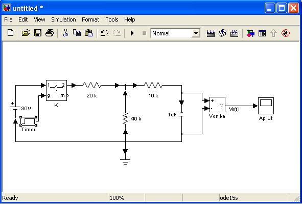Open the Format menu
302x204 pixels.
tap(90, 19)
